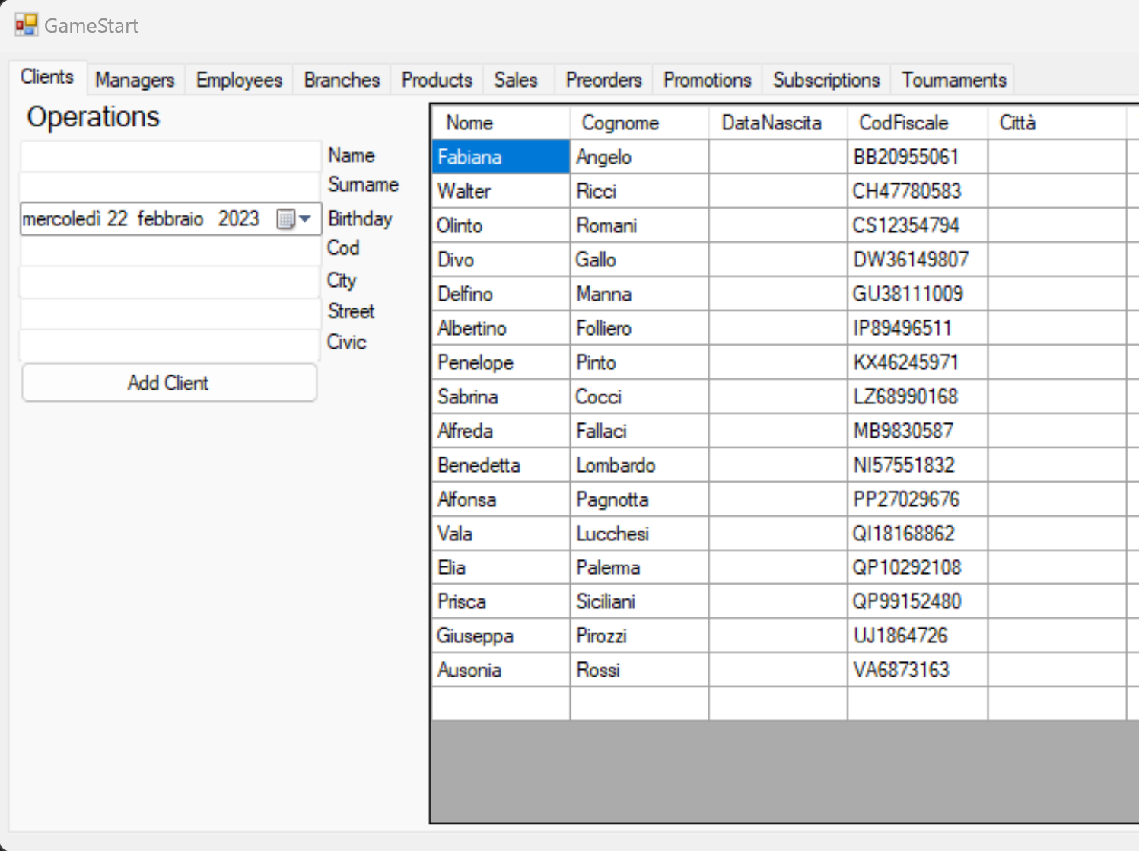
Task: Open the Employees tab
Action: [239, 80]
